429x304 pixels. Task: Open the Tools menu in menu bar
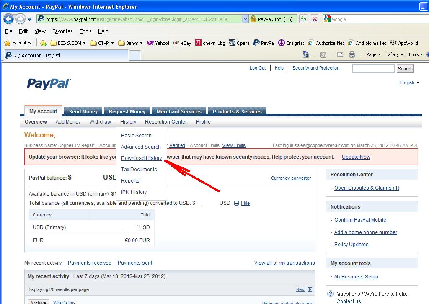click(85, 31)
